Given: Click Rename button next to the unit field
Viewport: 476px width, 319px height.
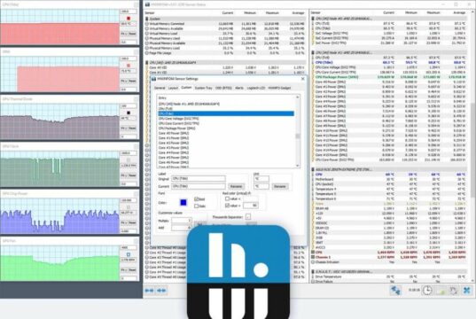Looking at the screenshot, I should [279, 186].
